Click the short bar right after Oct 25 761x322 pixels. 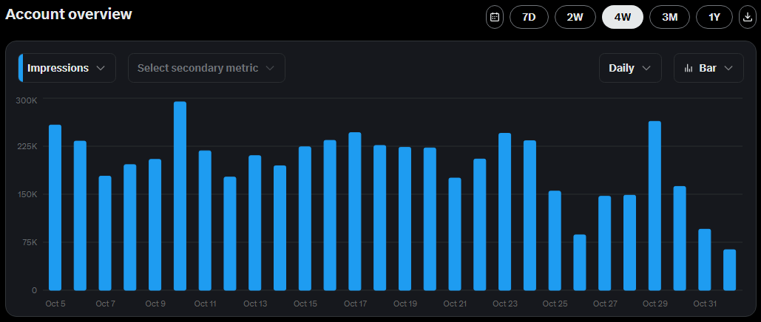[579, 263]
